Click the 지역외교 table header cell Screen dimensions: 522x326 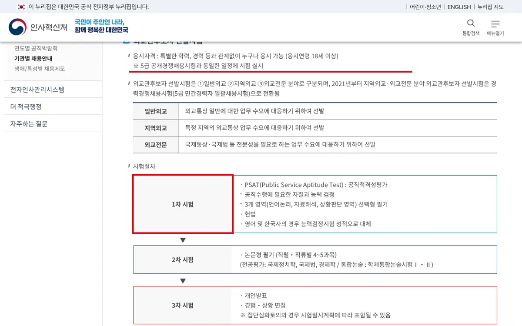(x=156, y=128)
